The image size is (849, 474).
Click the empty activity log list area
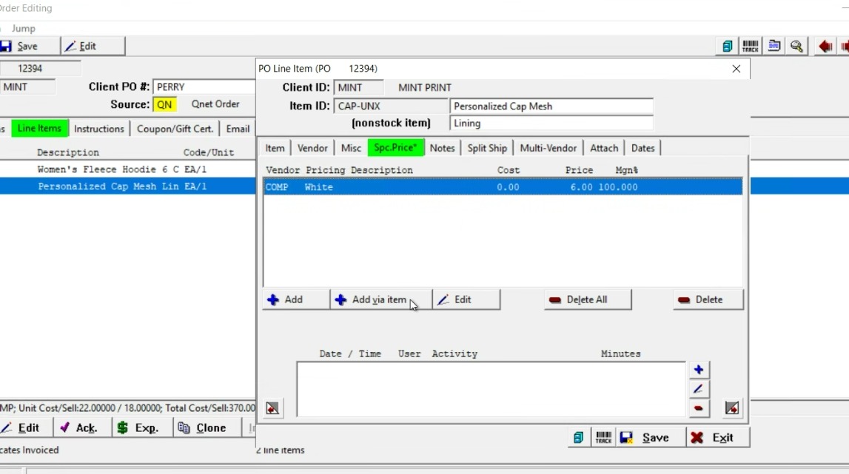(x=491, y=389)
